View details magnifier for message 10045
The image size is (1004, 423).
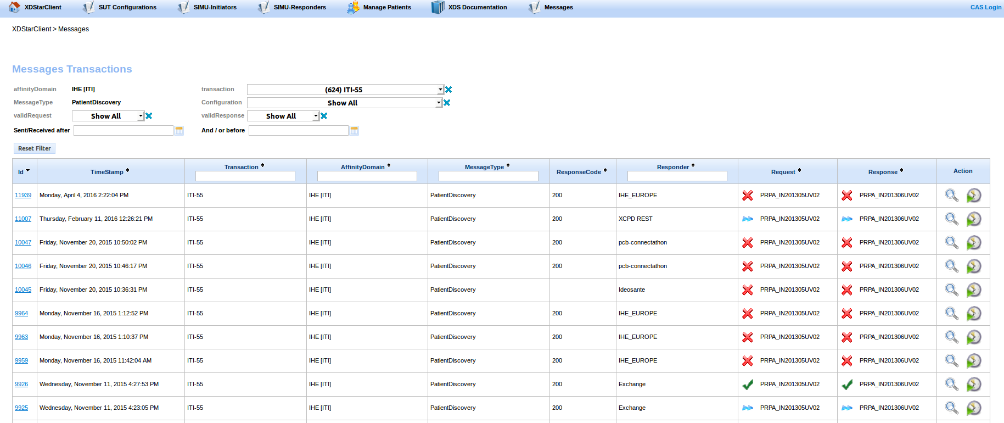951,290
